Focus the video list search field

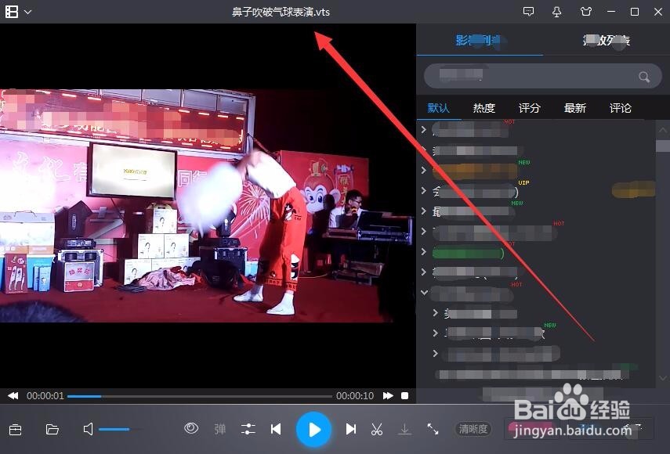click(x=543, y=76)
